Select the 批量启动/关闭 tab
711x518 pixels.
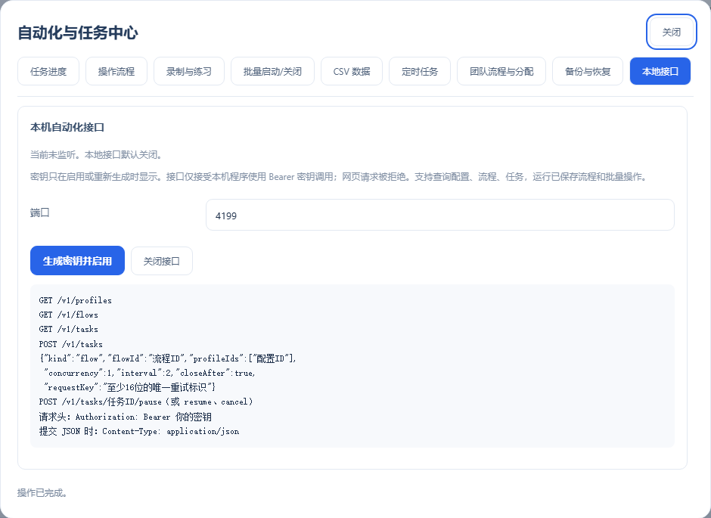pos(272,71)
